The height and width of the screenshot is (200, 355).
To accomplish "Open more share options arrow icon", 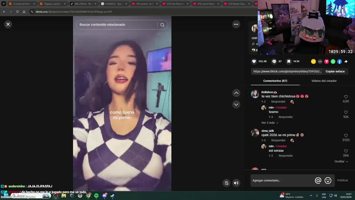I will coord(346,61).
